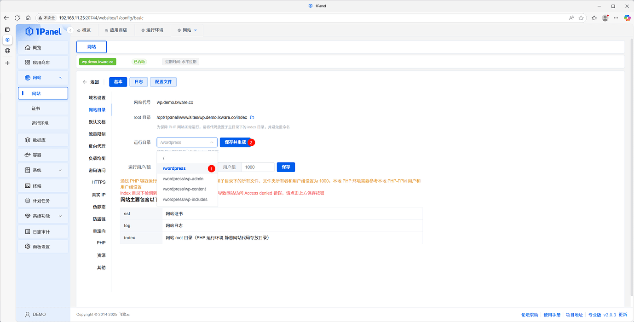Click the 保存并重载 button
634x322 pixels.
tap(235, 142)
